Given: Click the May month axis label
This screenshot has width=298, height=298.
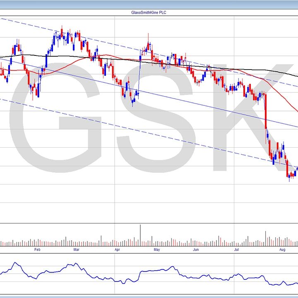Looking at the screenshot, I should click(156, 250).
